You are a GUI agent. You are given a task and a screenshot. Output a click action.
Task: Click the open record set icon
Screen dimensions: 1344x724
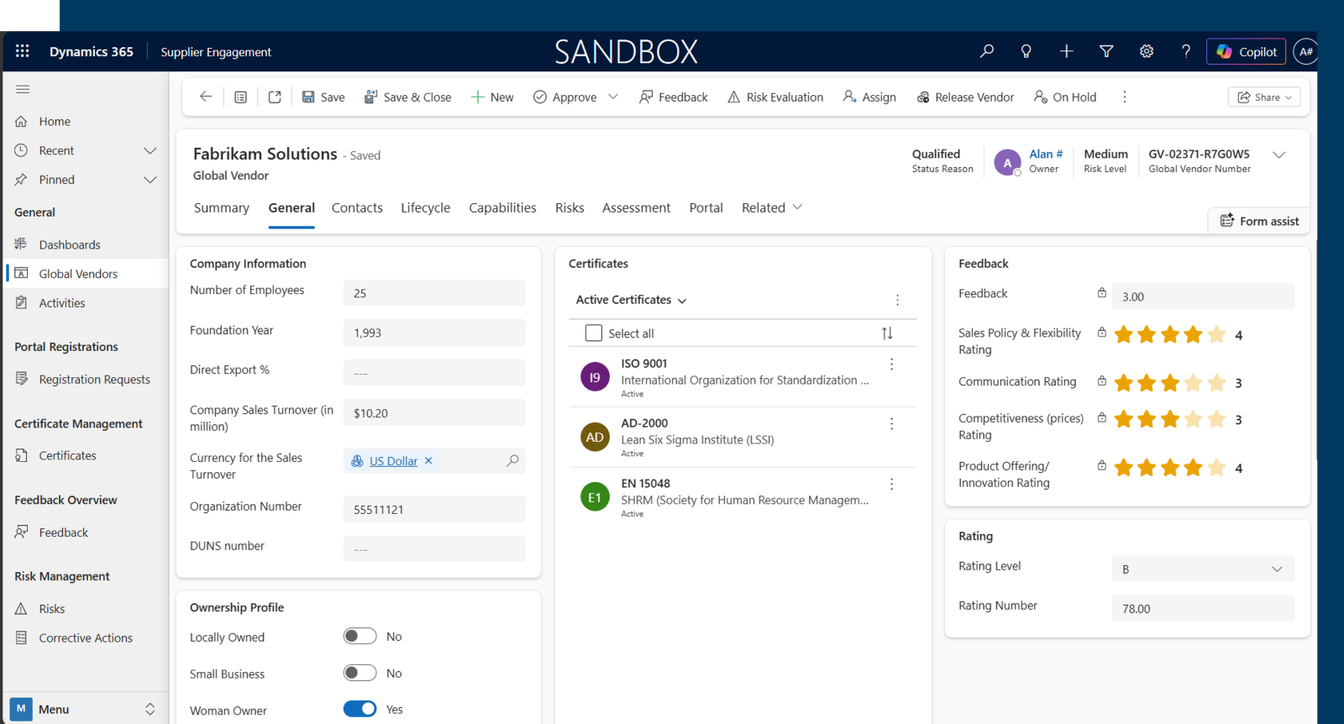240,97
